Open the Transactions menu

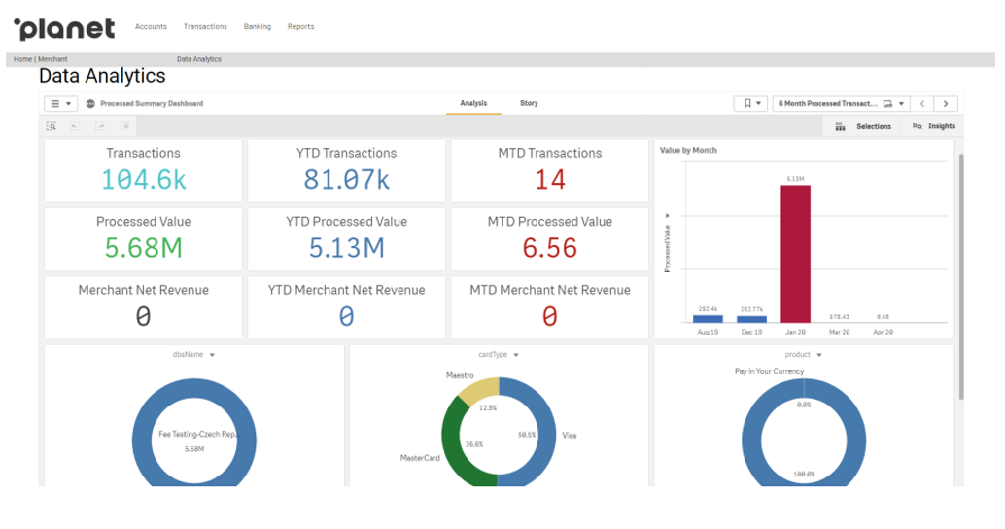point(205,27)
